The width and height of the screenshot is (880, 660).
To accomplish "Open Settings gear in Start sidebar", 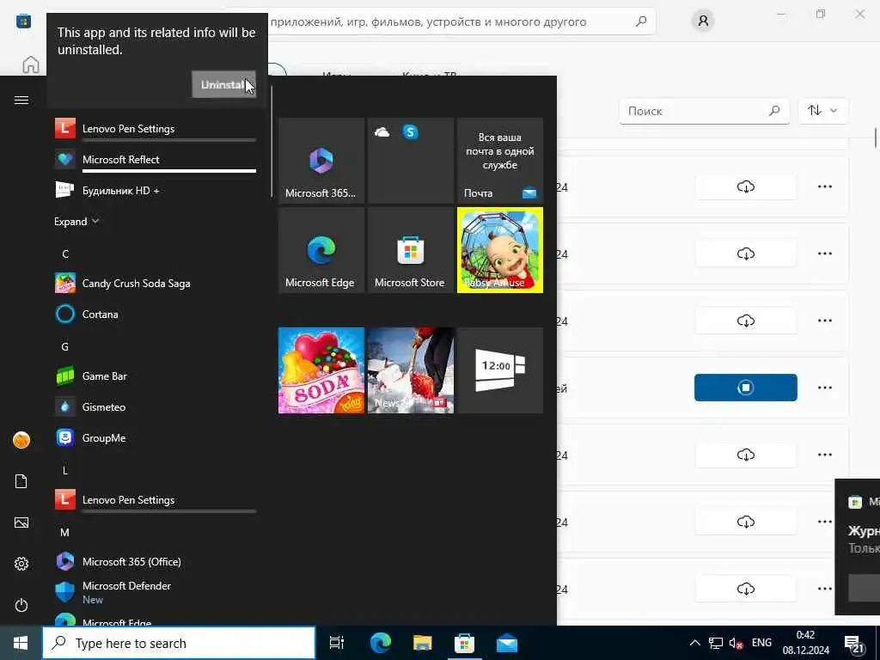I will tap(21, 564).
